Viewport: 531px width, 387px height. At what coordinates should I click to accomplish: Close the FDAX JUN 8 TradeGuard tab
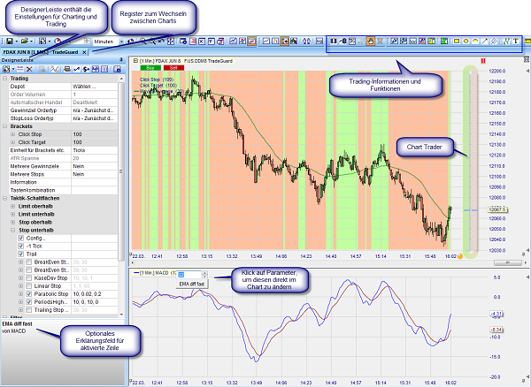84,52
